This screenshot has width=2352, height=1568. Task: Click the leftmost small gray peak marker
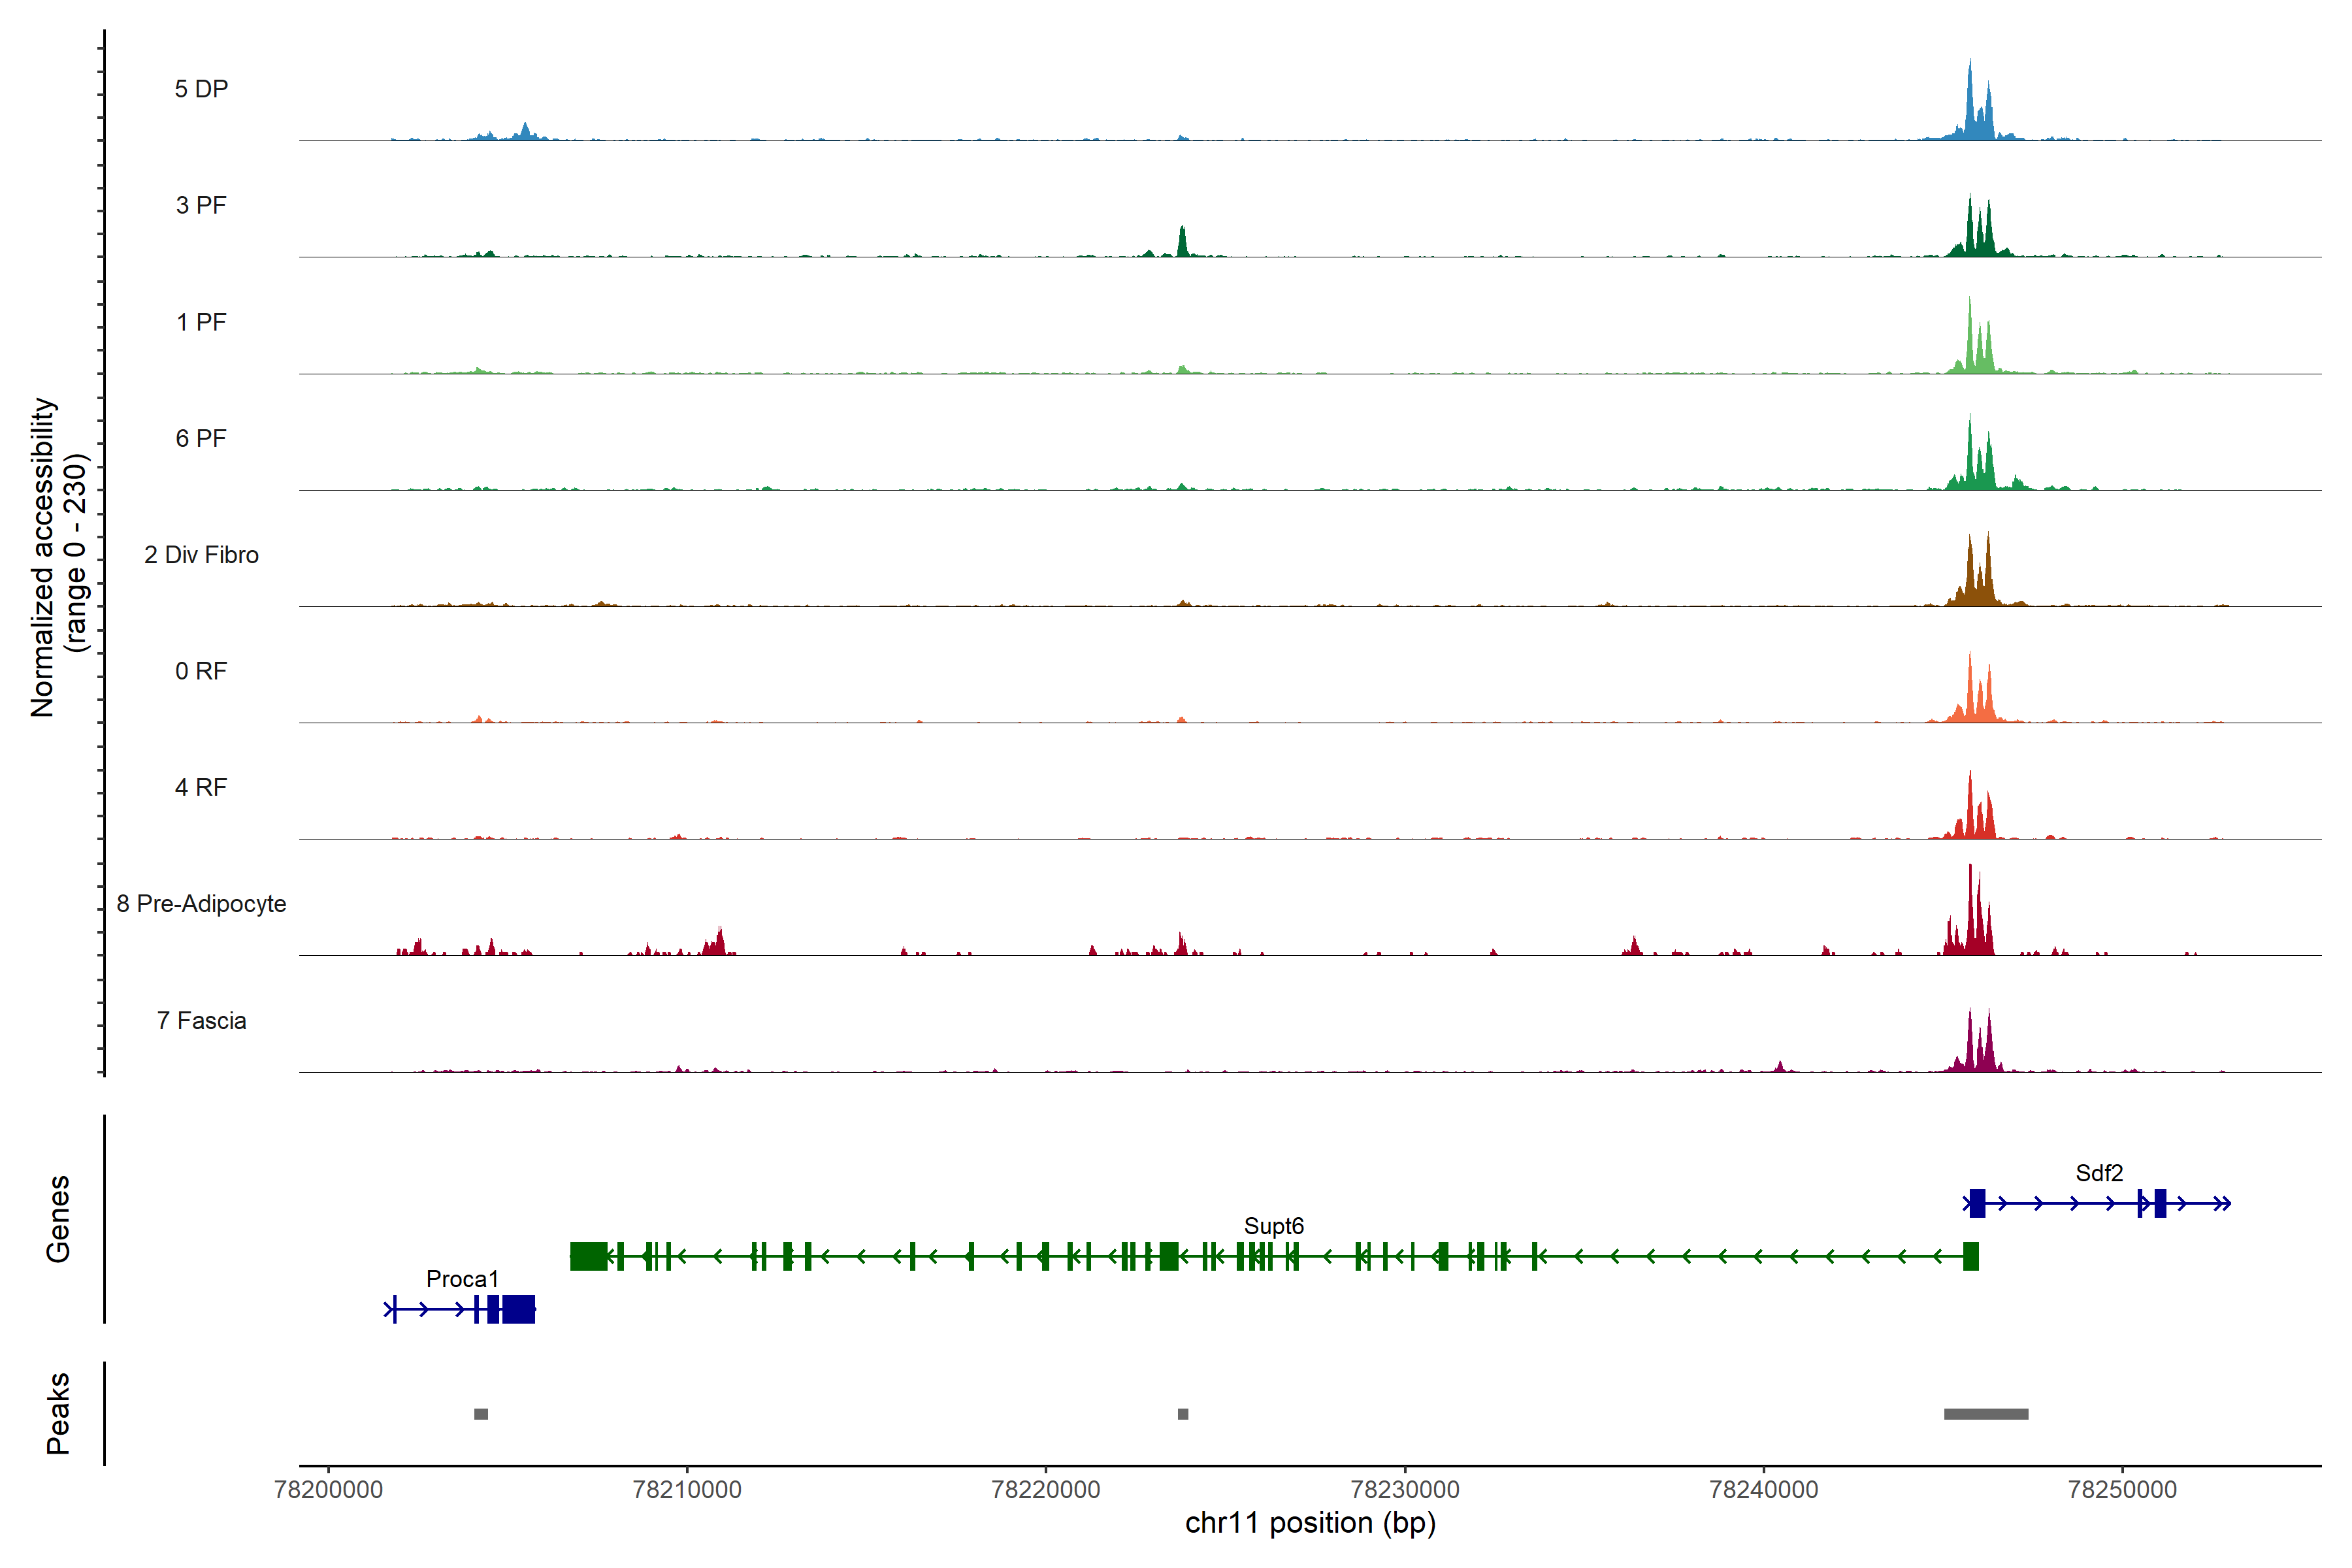point(481,1414)
